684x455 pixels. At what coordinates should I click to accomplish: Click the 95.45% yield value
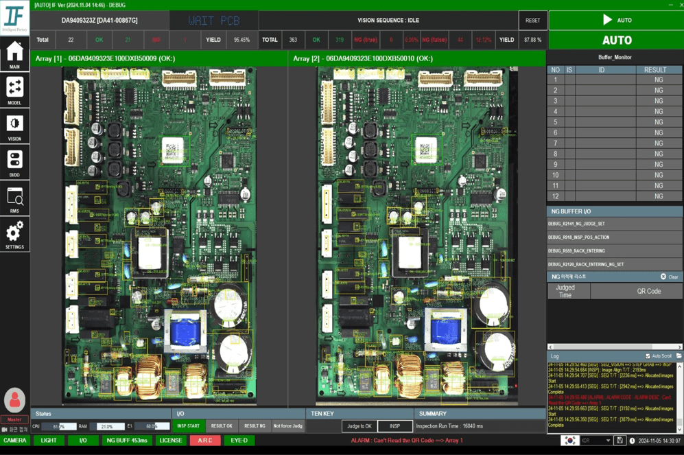(241, 40)
